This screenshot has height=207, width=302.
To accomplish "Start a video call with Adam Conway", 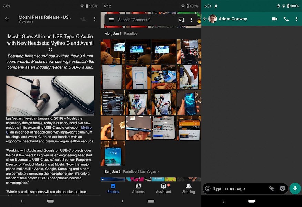I will pos(274,19).
